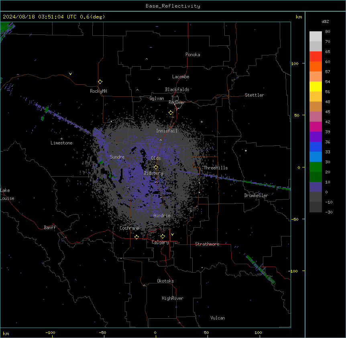Click the yellow V marker northwest of RockyMH

click(70, 74)
